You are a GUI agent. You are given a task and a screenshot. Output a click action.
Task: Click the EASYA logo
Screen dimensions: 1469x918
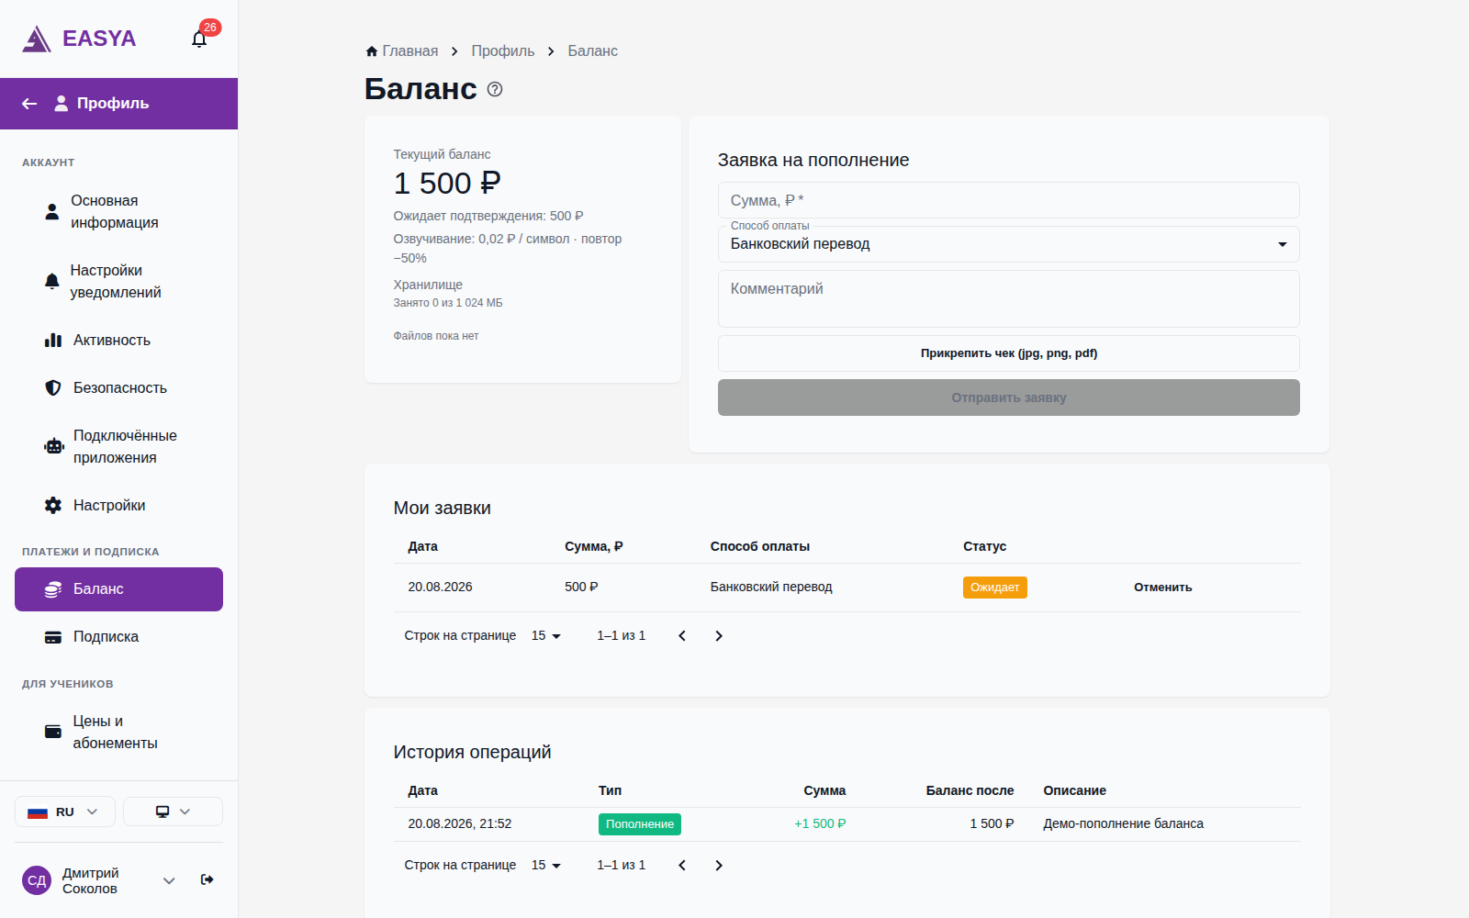click(79, 39)
